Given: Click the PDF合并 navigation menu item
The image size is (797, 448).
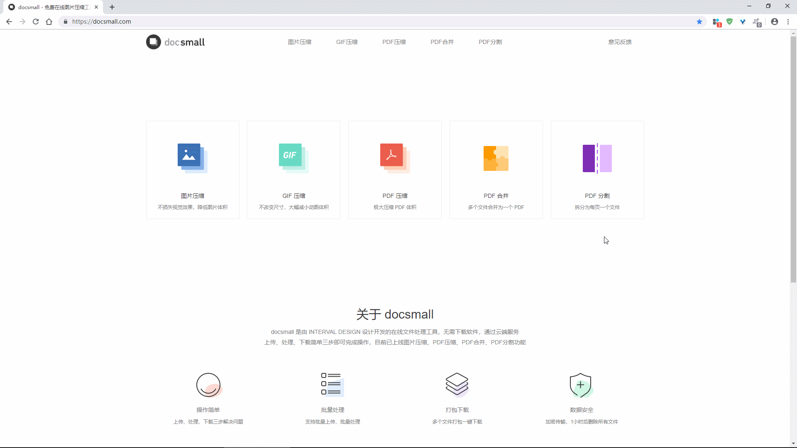Looking at the screenshot, I should pyautogui.click(x=442, y=41).
